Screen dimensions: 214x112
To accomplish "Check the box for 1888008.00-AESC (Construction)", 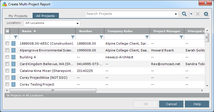I will 7,43.
